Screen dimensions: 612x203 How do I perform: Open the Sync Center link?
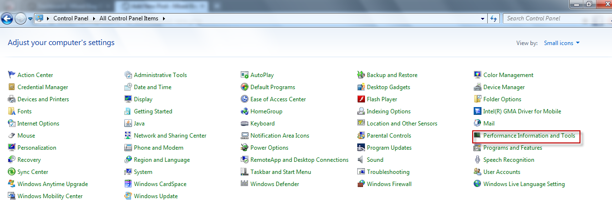coord(33,172)
